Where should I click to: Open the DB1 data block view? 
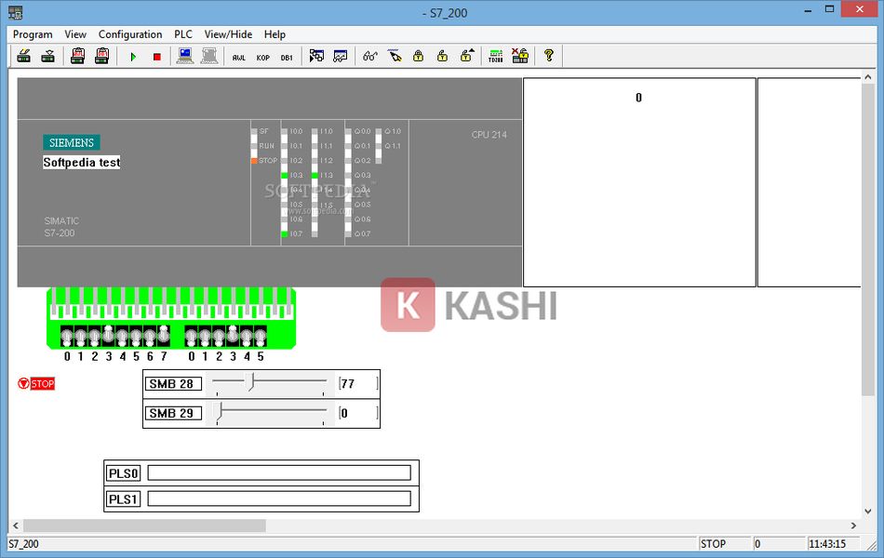point(287,57)
